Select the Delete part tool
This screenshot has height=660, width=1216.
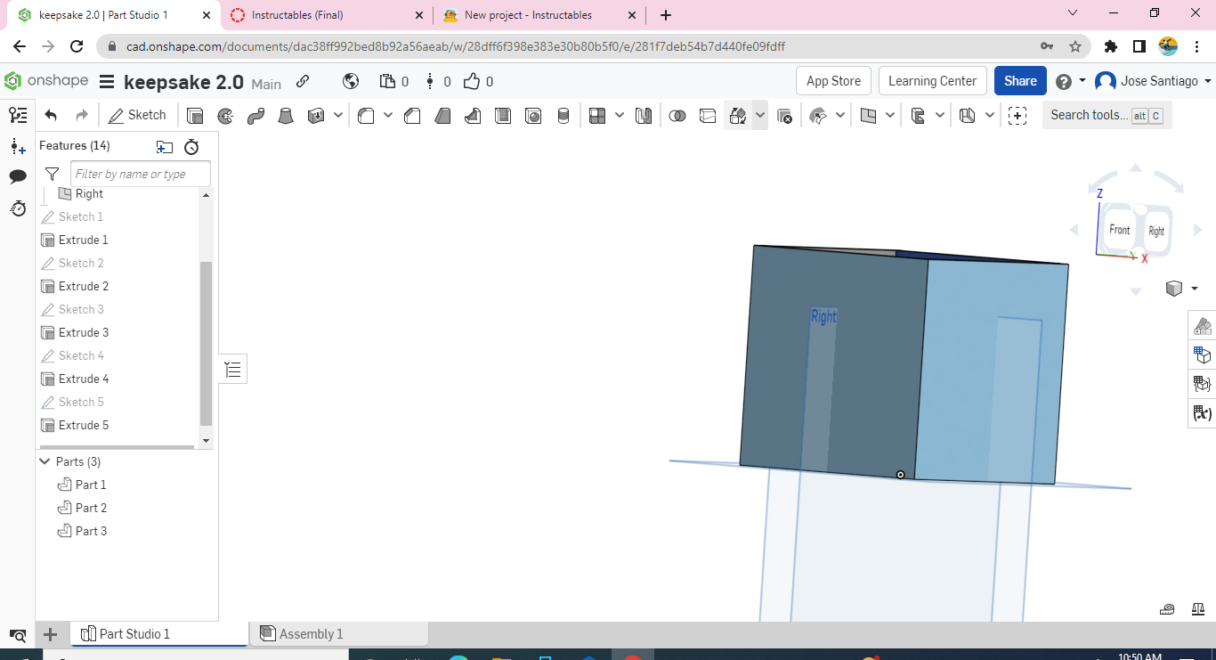[784, 116]
